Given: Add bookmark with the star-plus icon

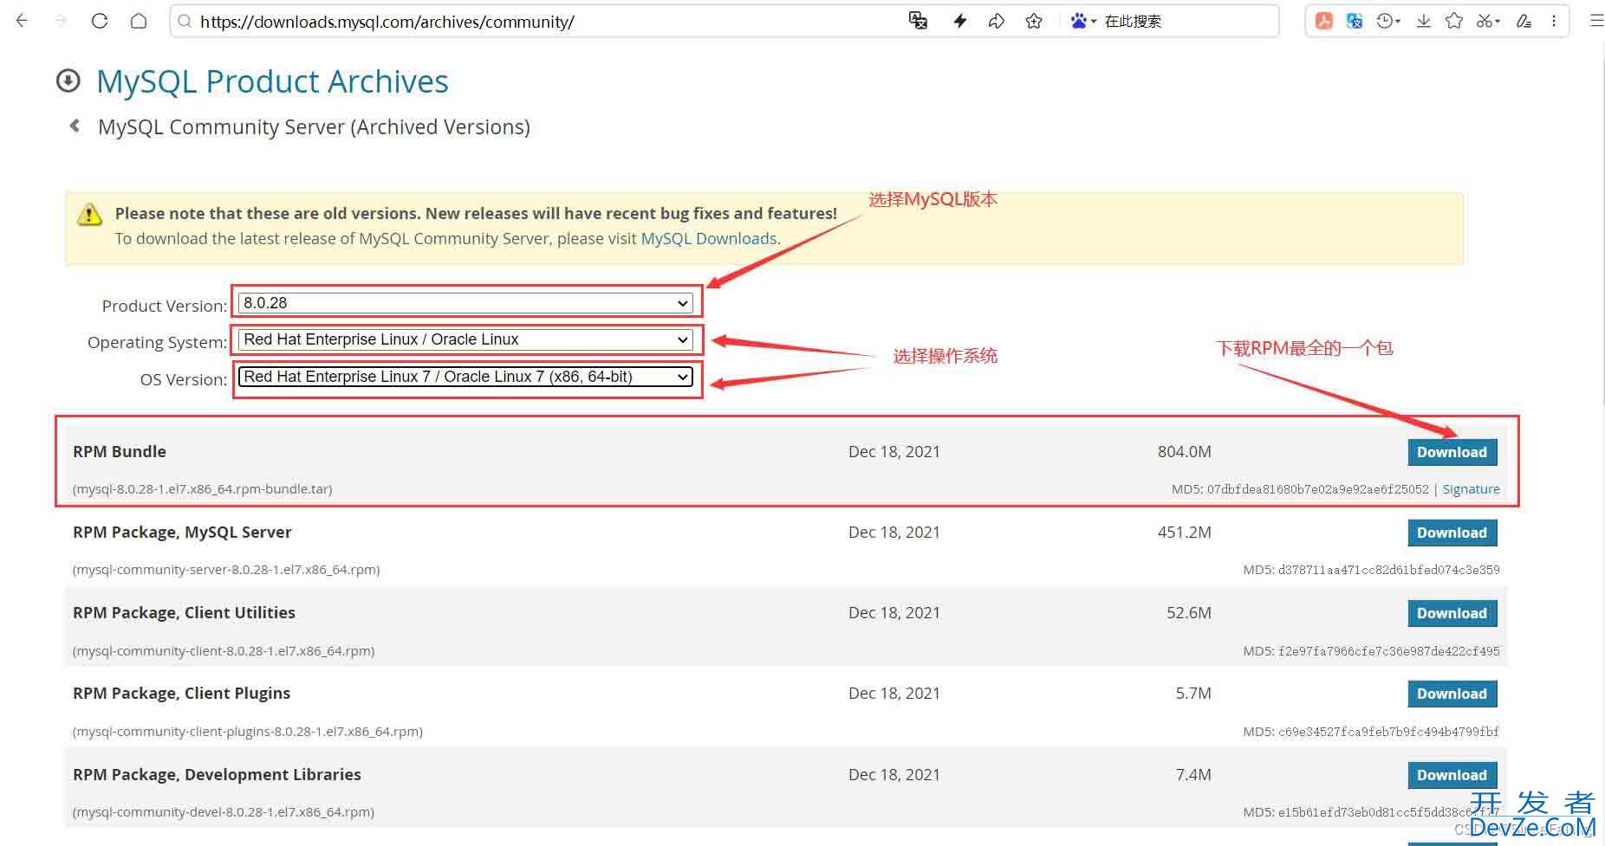Looking at the screenshot, I should coord(1034,21).
